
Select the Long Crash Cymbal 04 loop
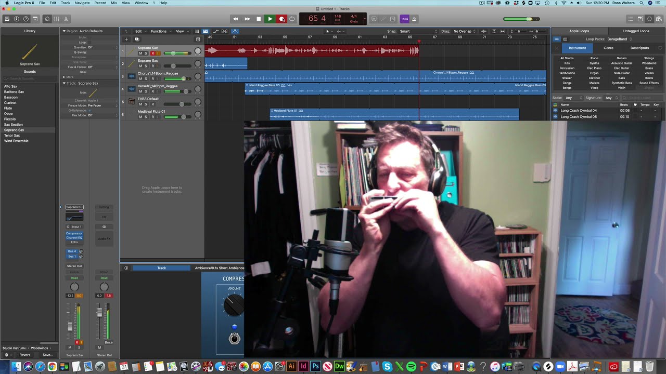point(579,111)
